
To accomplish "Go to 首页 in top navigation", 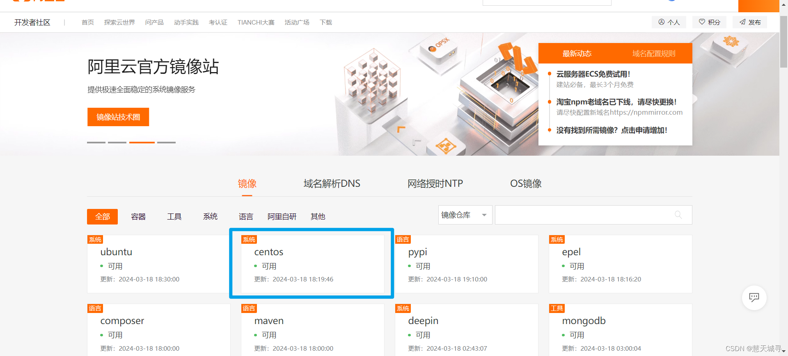I will 87,22.
